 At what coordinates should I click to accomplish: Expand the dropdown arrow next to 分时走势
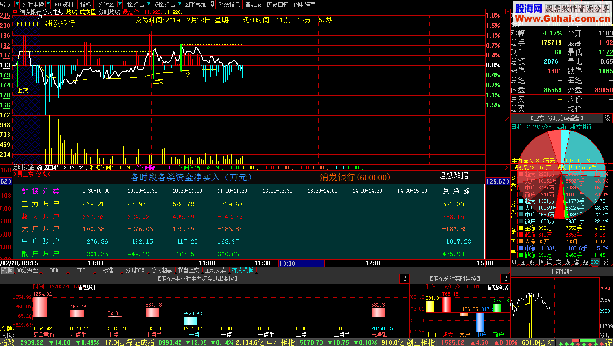[x=48, y=4]
